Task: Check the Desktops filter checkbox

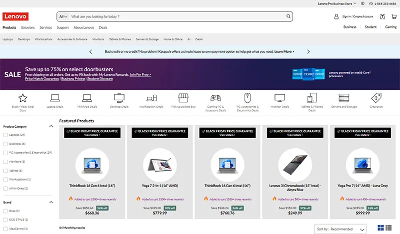Action: coord(5,144)
